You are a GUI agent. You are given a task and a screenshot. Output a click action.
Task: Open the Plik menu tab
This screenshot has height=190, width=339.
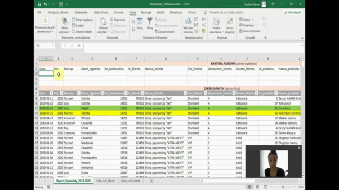pos(39,12)
